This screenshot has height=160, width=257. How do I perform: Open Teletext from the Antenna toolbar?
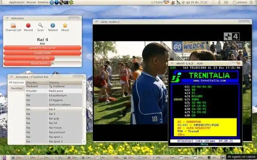click(53, 27)
